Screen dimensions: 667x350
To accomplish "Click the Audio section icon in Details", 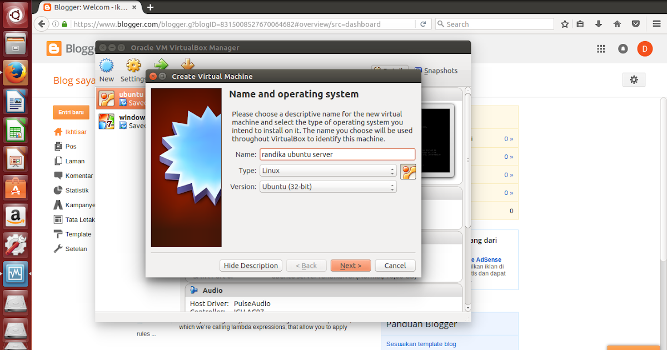I will point(194,289).
